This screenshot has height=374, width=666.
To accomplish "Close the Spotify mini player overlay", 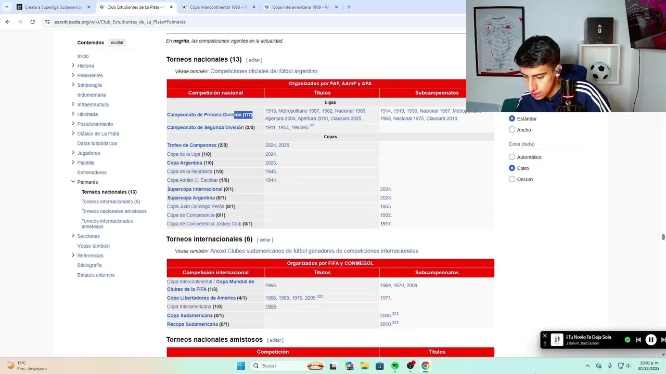I will 545,336.
